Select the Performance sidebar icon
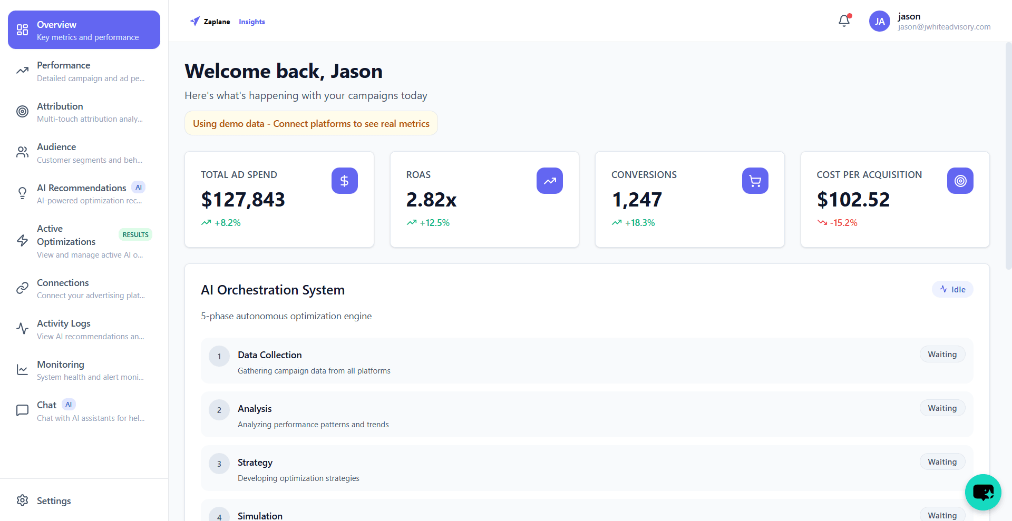The image size is (1012, 521). [x=22, y=70]
